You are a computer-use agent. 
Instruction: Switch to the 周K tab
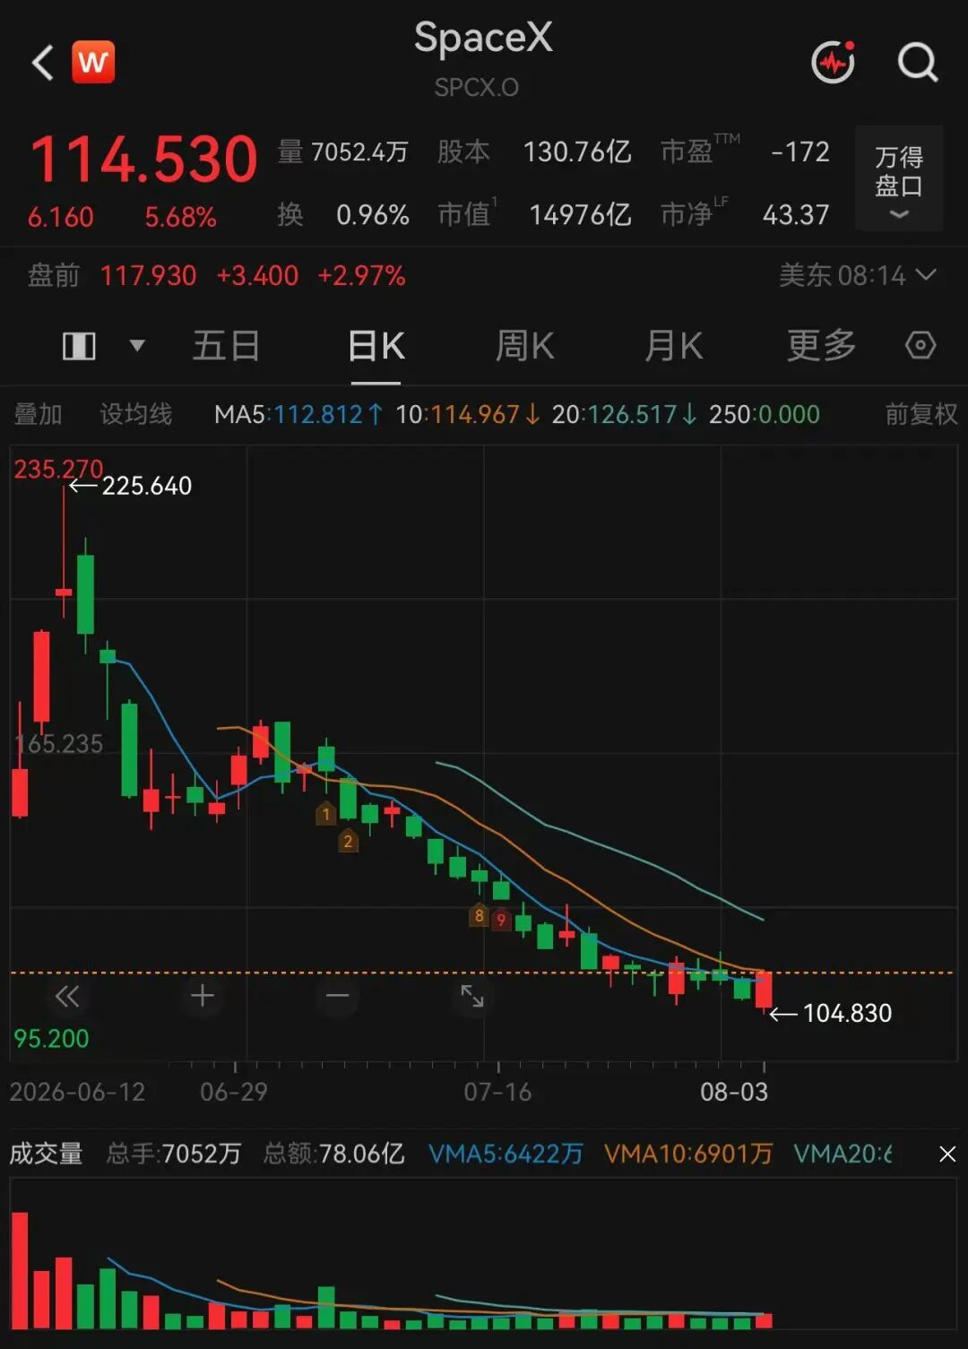[x=525, y=346]
